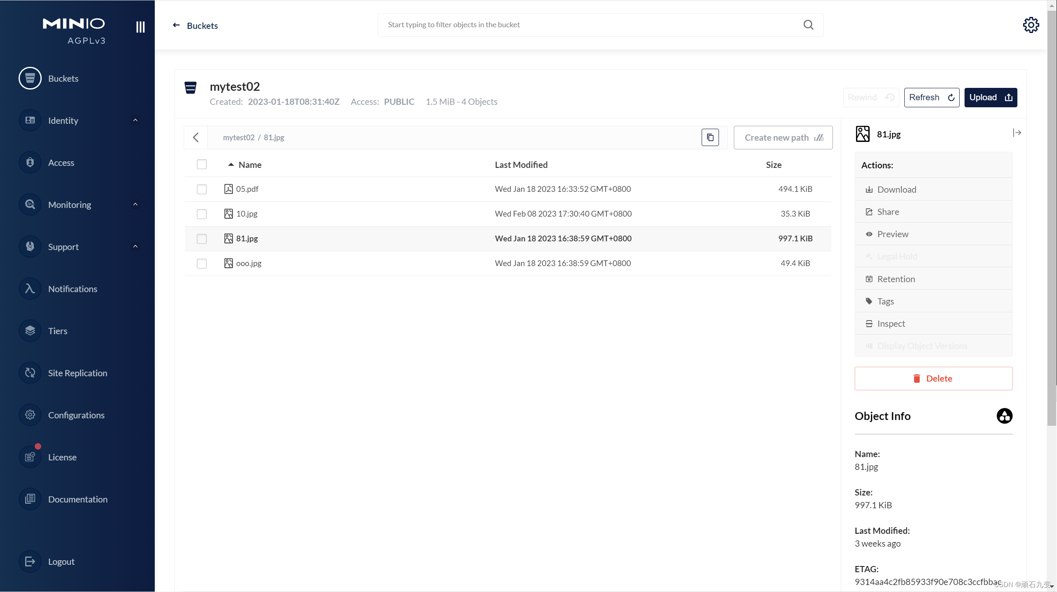Click Create new path button
Viewport: 1057px width, 592px height.
pos(783,137)
